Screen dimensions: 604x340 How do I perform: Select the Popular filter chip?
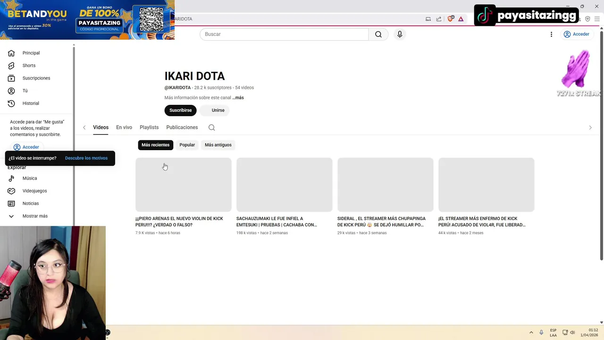(x=187, y=145)
